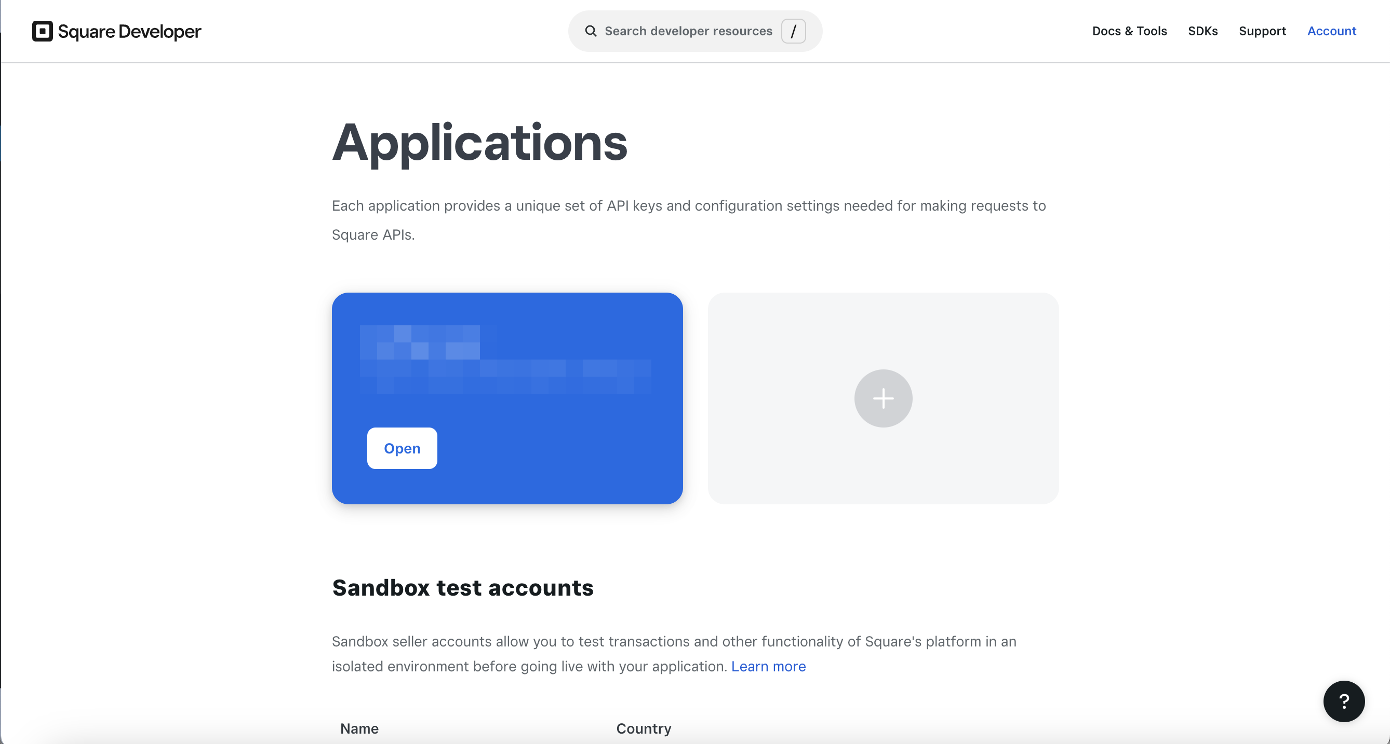The height and width of the screenshot is (744, 1390).
Task: Open the Account menu
Action: point(1331,31)
